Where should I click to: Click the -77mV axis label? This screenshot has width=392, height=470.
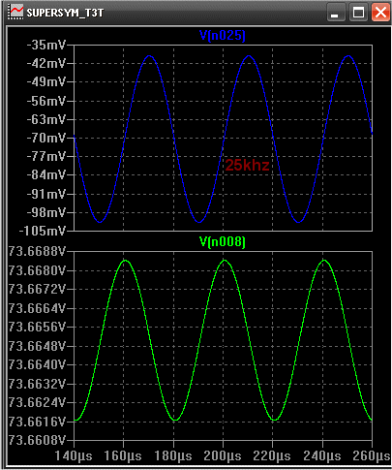46,157
